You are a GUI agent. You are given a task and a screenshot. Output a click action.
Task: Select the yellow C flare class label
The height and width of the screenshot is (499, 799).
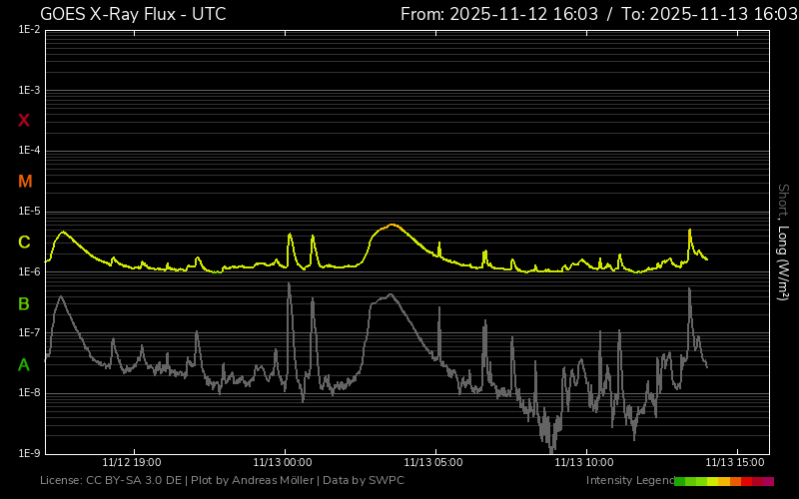[24, 243]
